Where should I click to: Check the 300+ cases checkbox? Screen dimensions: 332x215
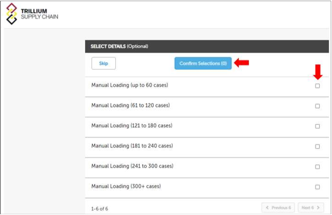[x=317, y=187]
